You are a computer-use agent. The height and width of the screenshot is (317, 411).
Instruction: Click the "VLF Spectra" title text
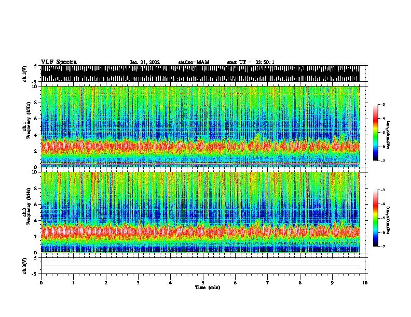click(59, 62)
